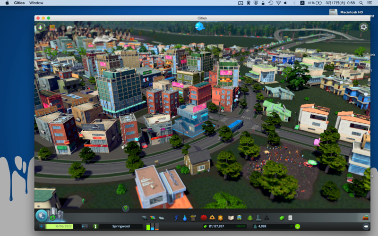
Task: Click the population count 4,998
Action: 262,227
